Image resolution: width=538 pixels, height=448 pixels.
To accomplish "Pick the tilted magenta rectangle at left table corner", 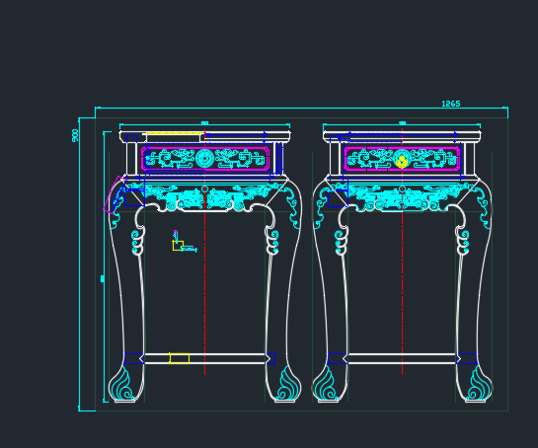I will click(x=115, y=194).
